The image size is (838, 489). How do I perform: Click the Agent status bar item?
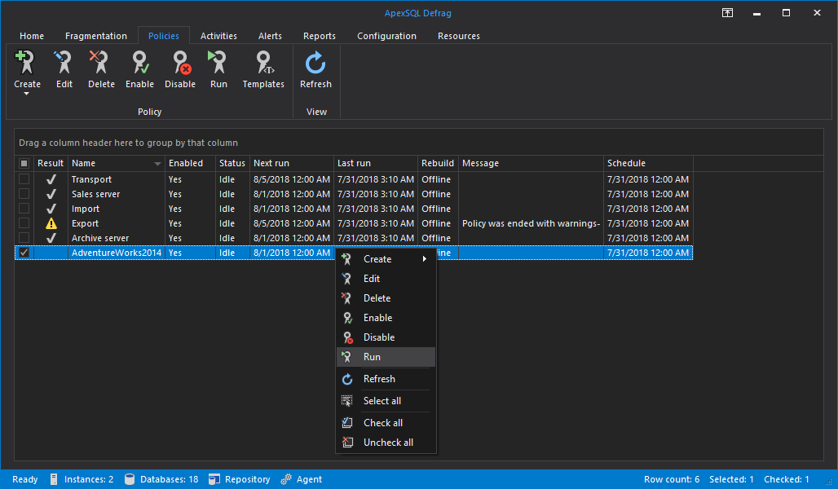[x=302, y=479]
